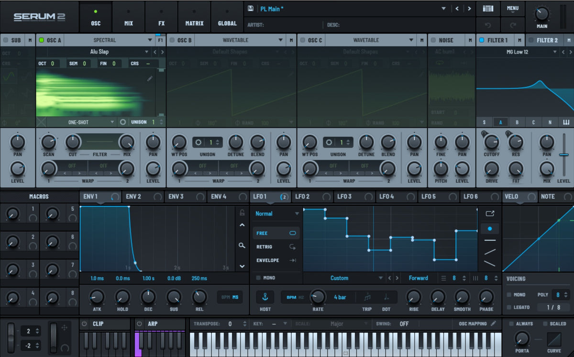This screenshot has height=357, width=574.
Task: Enable the FILTER 2 checkbox
Action: coord(531,40)
